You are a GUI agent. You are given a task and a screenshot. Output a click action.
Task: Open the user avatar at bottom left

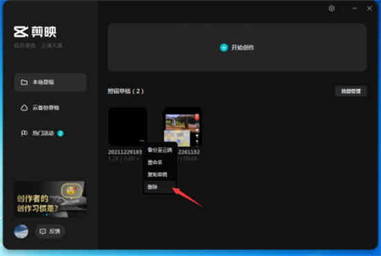tap(21, 231)
